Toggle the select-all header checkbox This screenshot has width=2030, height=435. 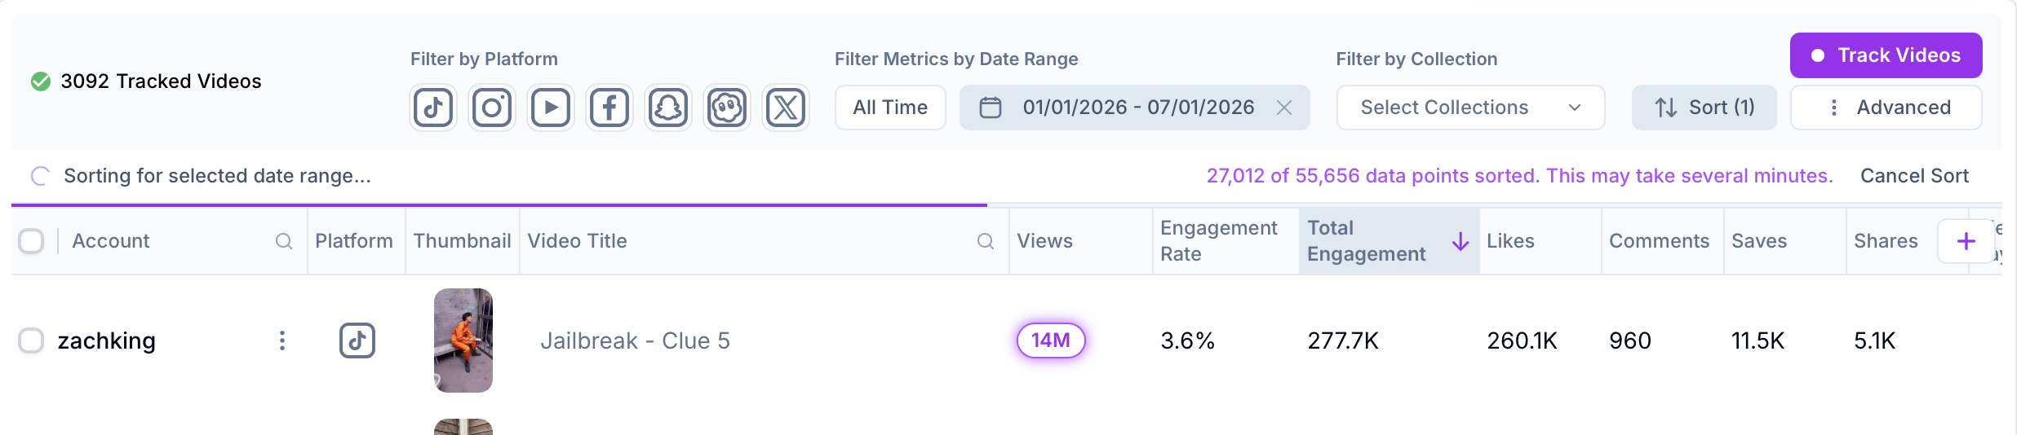point(31,241)
